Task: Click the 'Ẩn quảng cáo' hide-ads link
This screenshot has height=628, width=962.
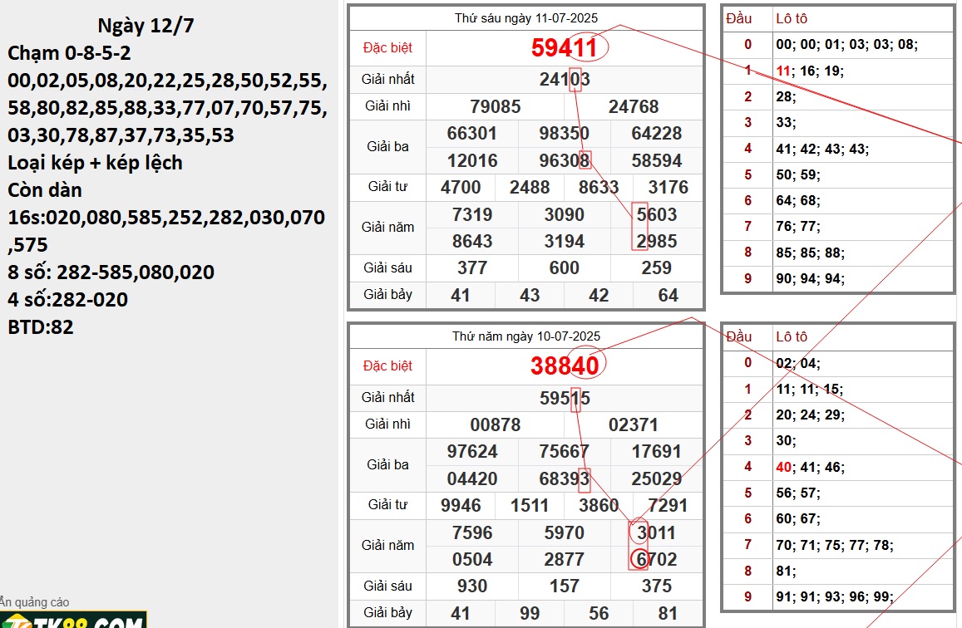Action: [x=35, y=602]
